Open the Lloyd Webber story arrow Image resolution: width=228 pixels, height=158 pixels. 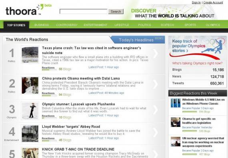pos(155,132)
